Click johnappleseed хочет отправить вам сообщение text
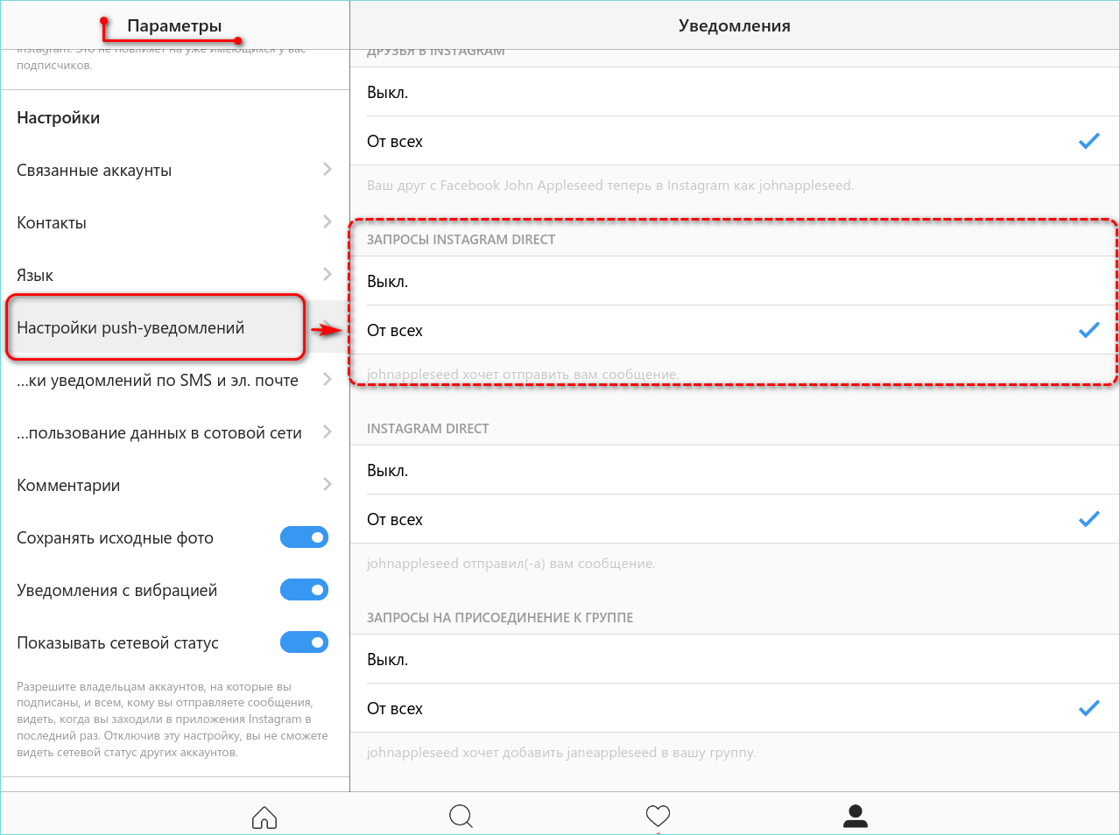Image resolution: width=1120 pixels, height=835 pixels. pyautogui.click(x=523, y=375)
